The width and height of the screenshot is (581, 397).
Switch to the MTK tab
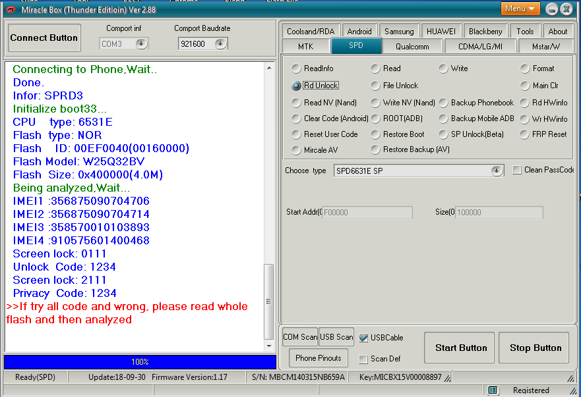[306, 46]
